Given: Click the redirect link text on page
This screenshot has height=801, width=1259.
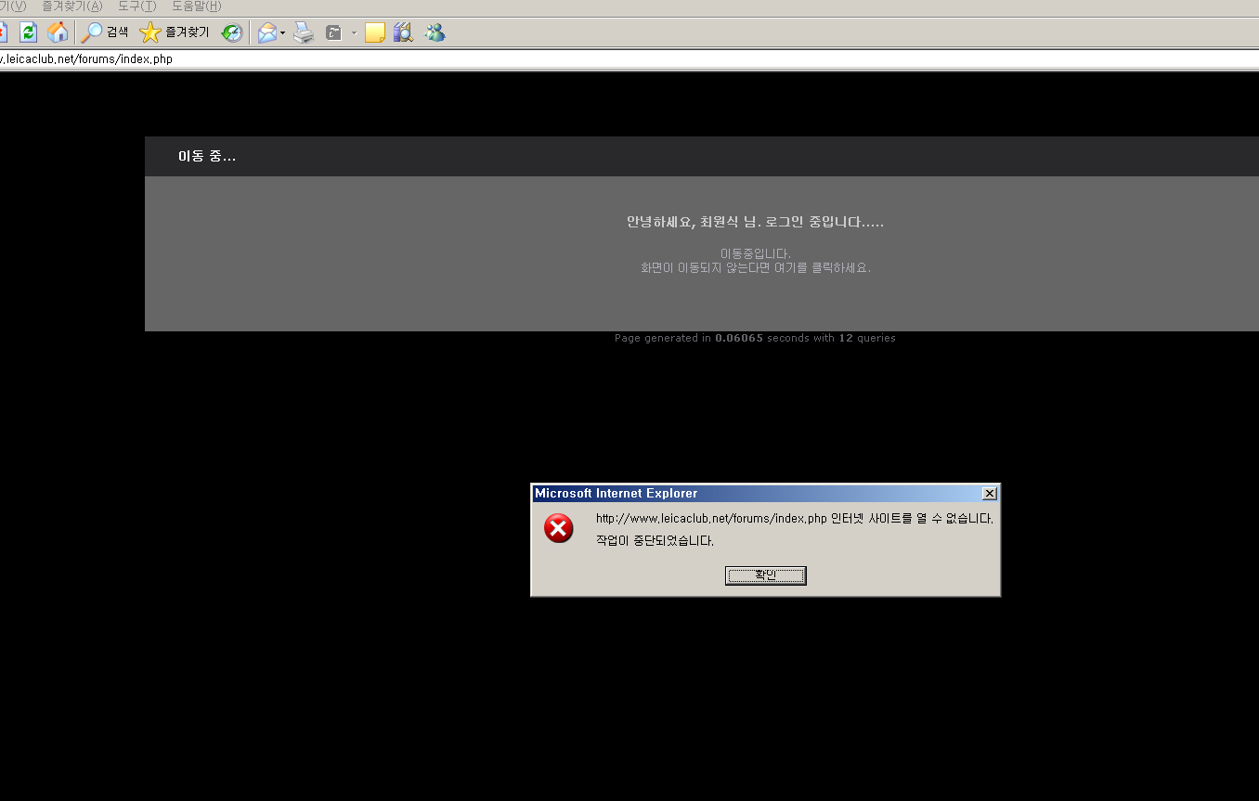Looking at the screenshot, I should (755, 268).
